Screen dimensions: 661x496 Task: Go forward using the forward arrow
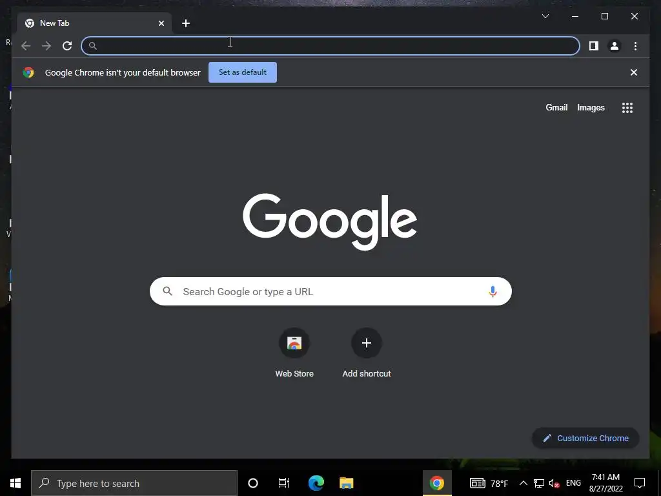pyautogui.click(x=46, y=46)
